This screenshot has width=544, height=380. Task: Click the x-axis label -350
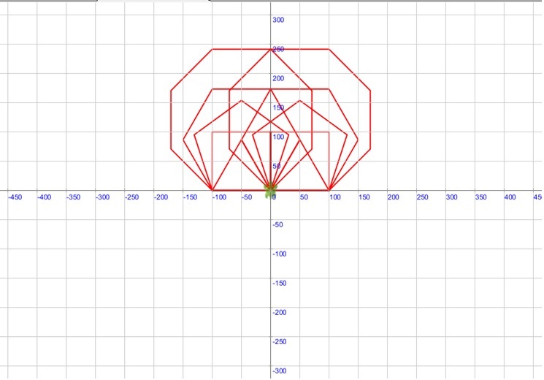[x=73, y=197]
